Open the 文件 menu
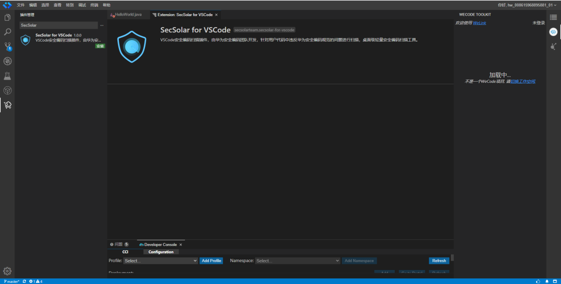This screenshot has width=561, height=284. click(x=21, y=5)
